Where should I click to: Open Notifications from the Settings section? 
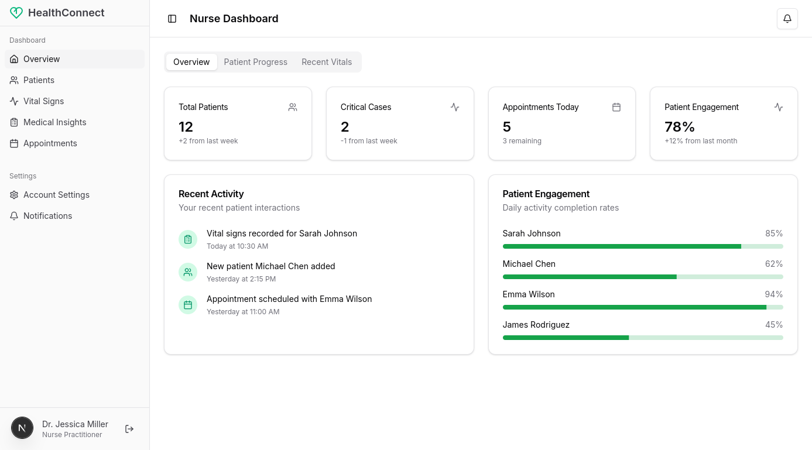47,215
